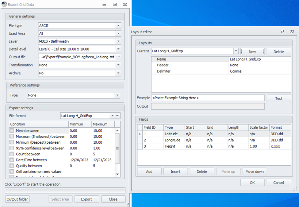Viewport: 299px width, 207px height.
Task: Expand the Detail level dropdown
Action: tap(118, 49)
